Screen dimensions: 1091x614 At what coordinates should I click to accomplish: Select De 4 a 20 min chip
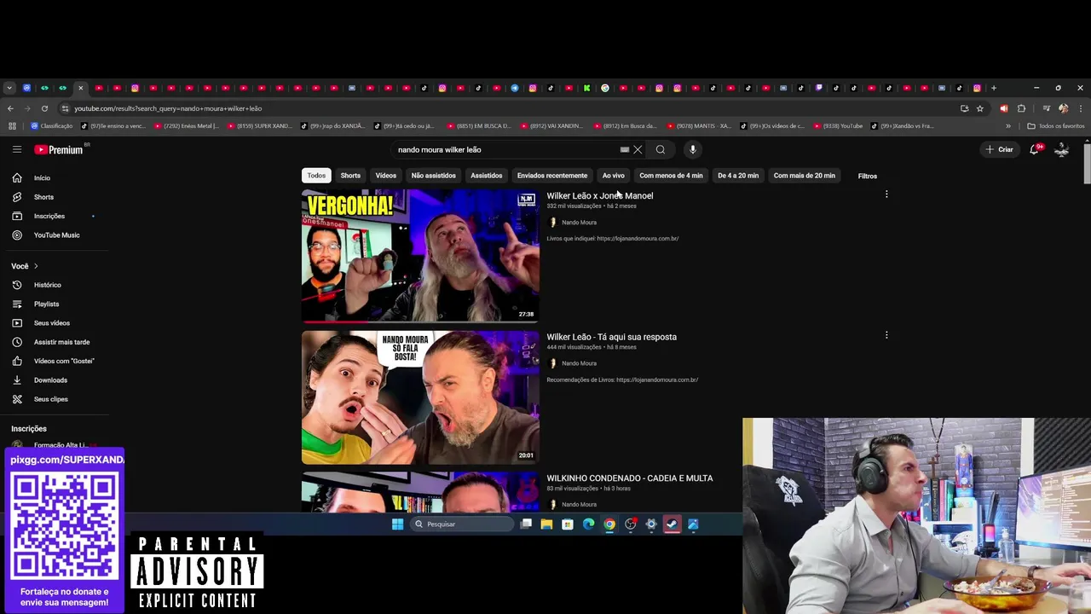click(x=738, y=176)
